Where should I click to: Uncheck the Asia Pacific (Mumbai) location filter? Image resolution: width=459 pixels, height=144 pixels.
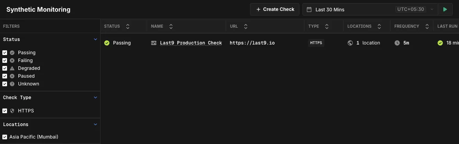point(5,137)
